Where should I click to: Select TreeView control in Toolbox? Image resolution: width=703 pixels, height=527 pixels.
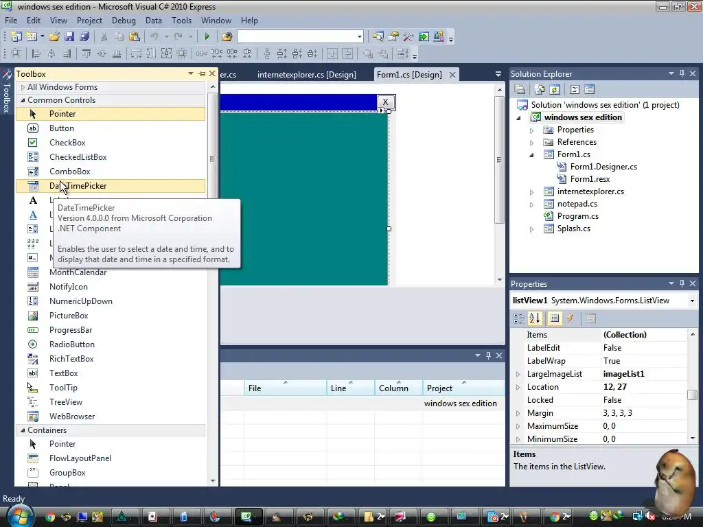coord(111,402)
